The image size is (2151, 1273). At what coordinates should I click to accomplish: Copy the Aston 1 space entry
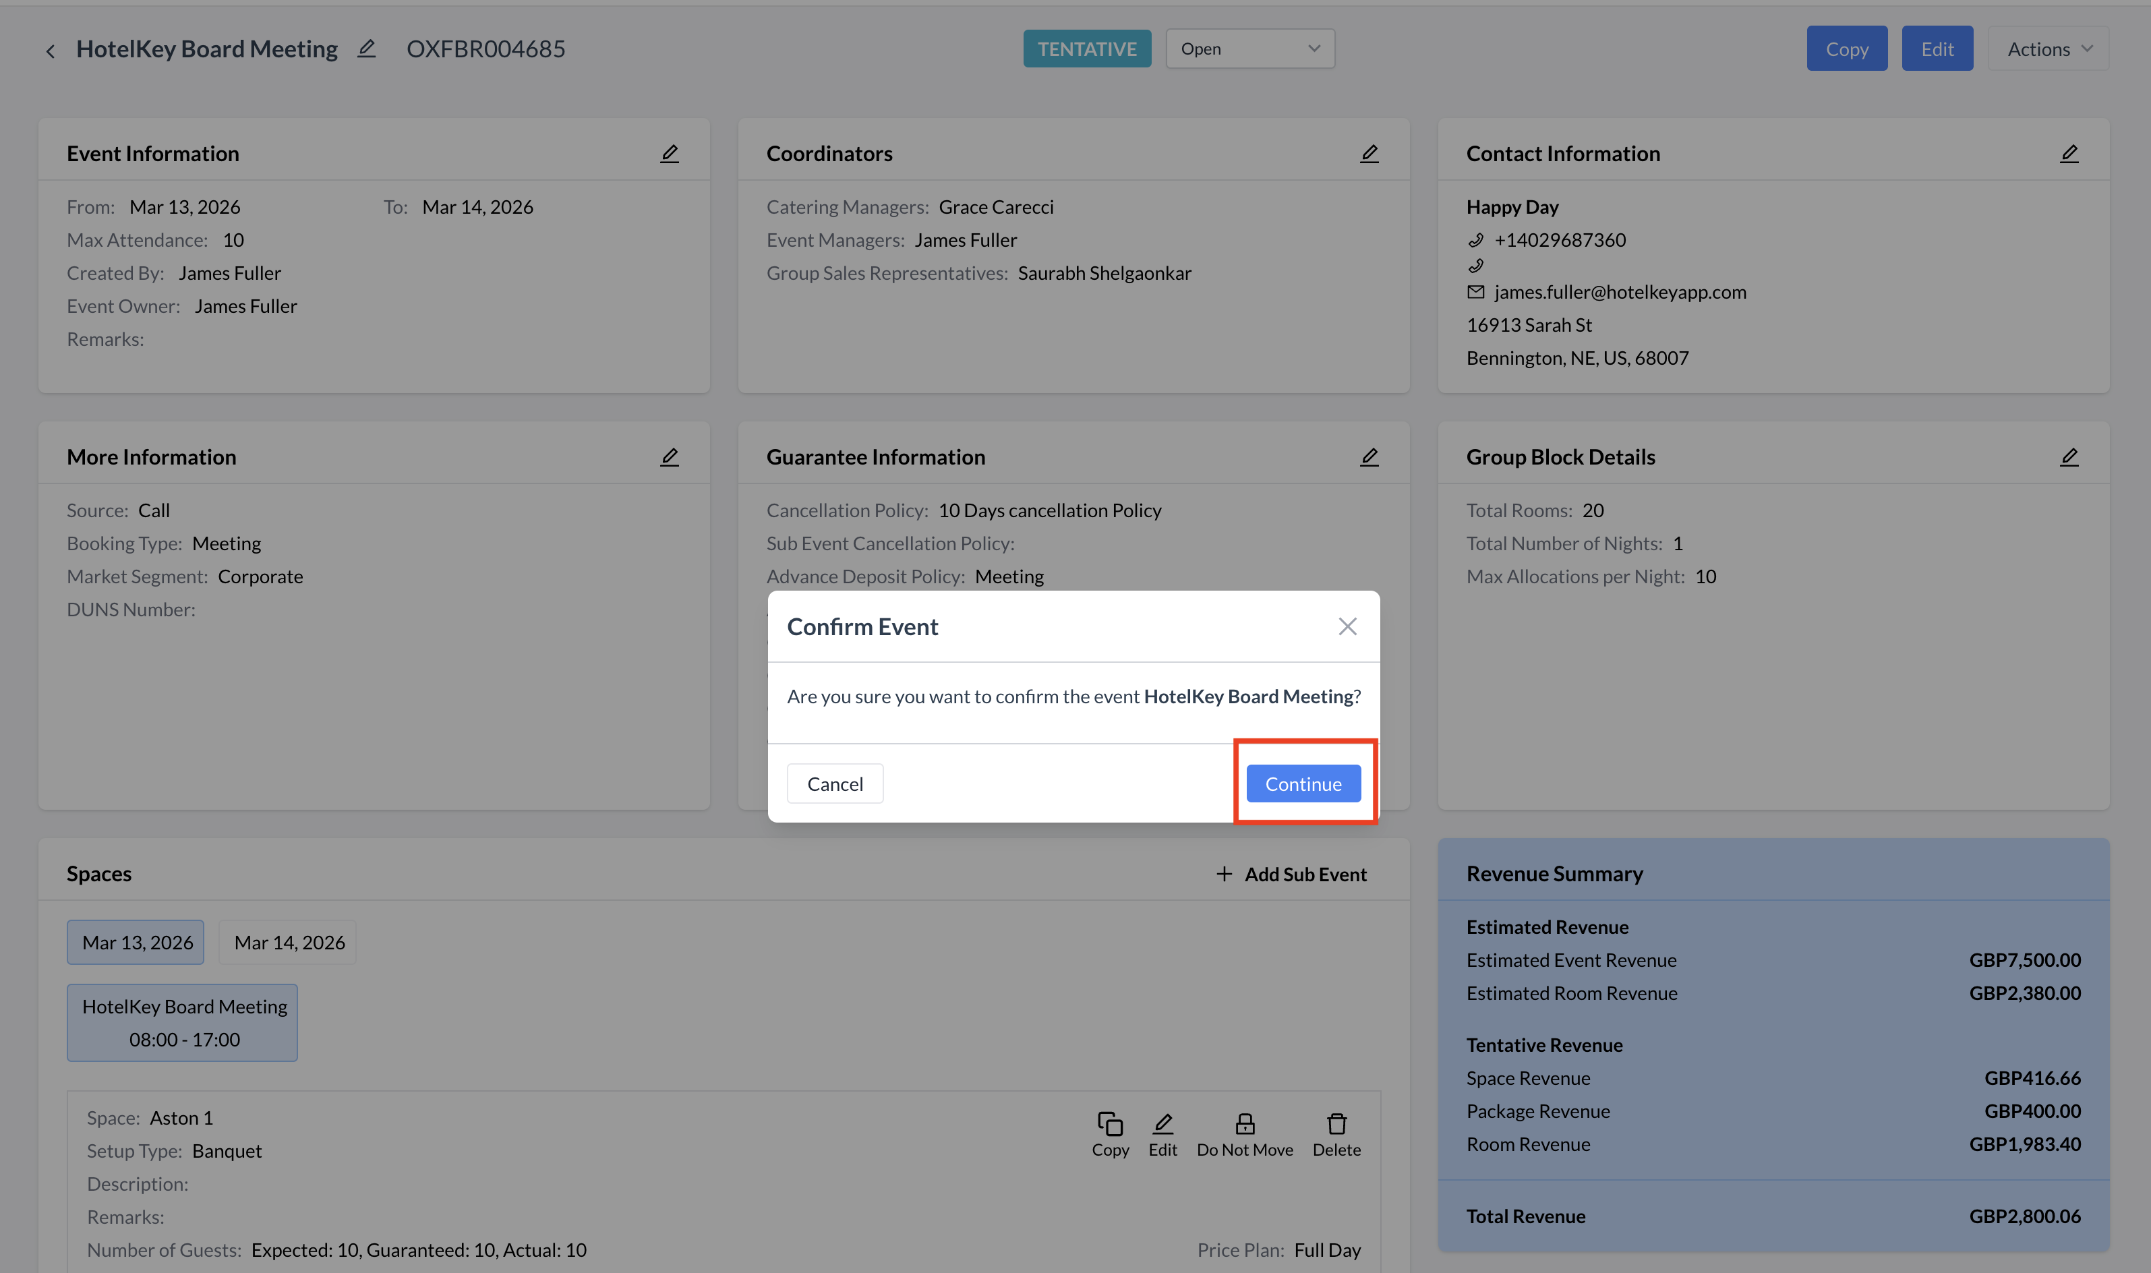[1110, 1134]
